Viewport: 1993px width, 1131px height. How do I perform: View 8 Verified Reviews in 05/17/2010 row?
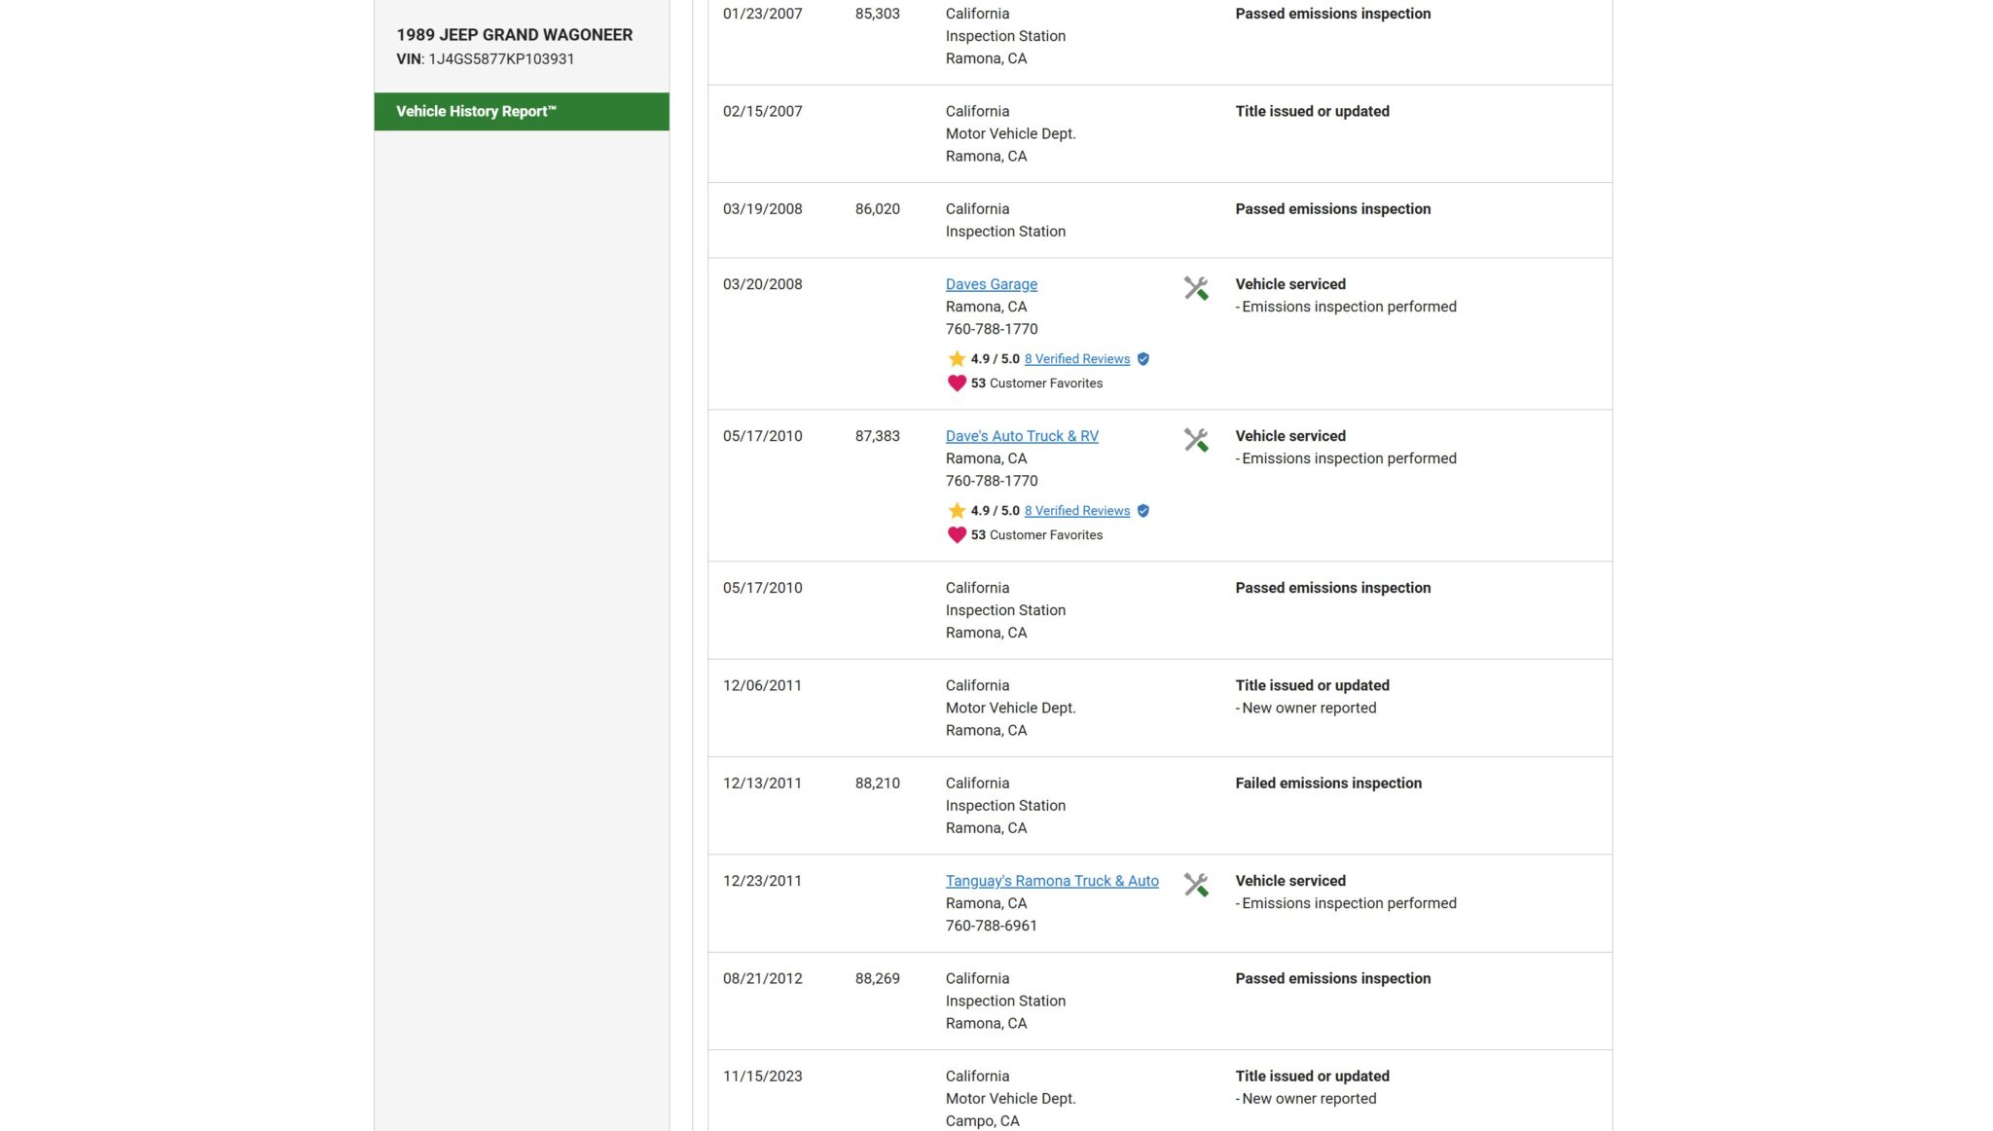tap(1076, 511)
